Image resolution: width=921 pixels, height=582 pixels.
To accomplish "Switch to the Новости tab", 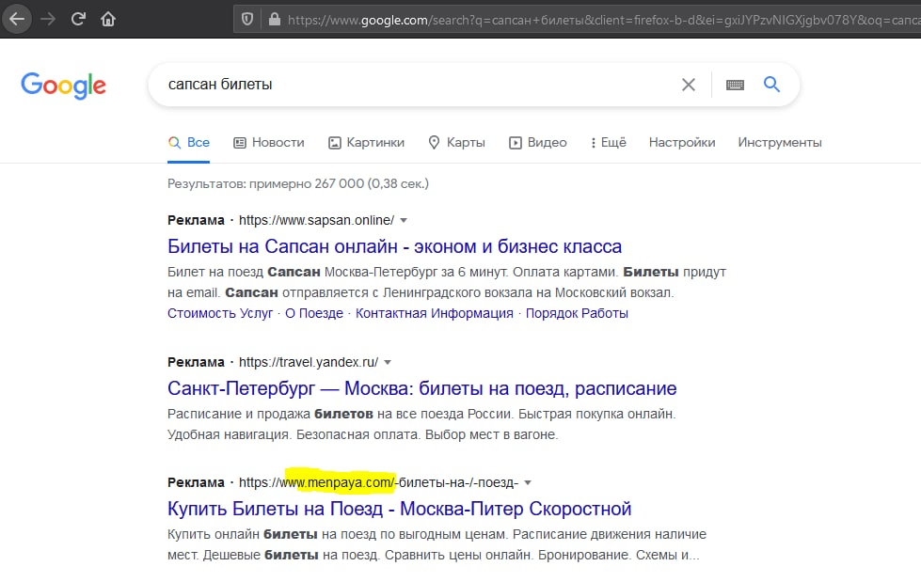I will (268, 143).
